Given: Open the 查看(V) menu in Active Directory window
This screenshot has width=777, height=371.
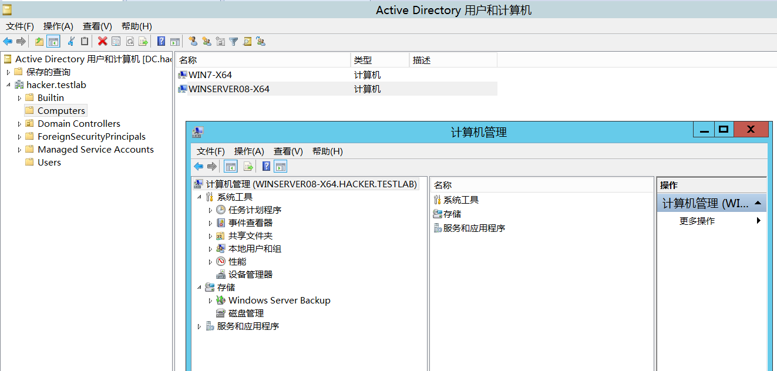Looking at the screenshot, I should point(97,26).
